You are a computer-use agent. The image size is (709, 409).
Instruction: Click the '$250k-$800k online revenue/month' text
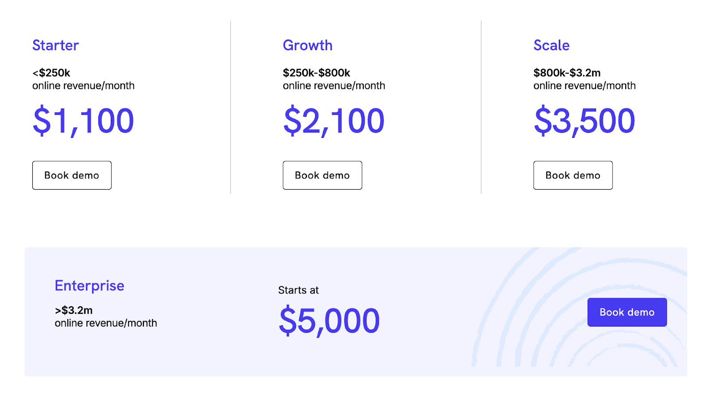[x=334, y=79]
